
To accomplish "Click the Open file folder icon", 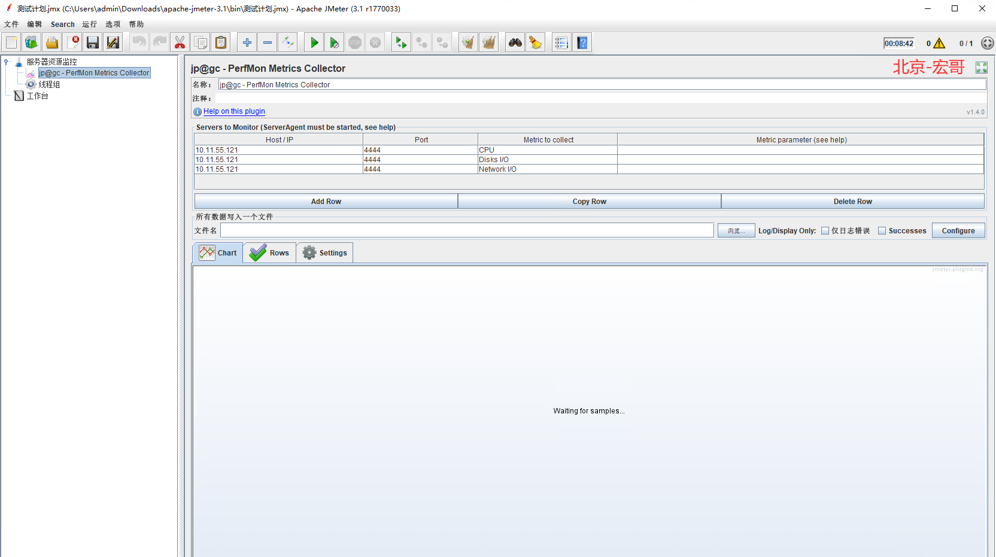I will point(52,42).
